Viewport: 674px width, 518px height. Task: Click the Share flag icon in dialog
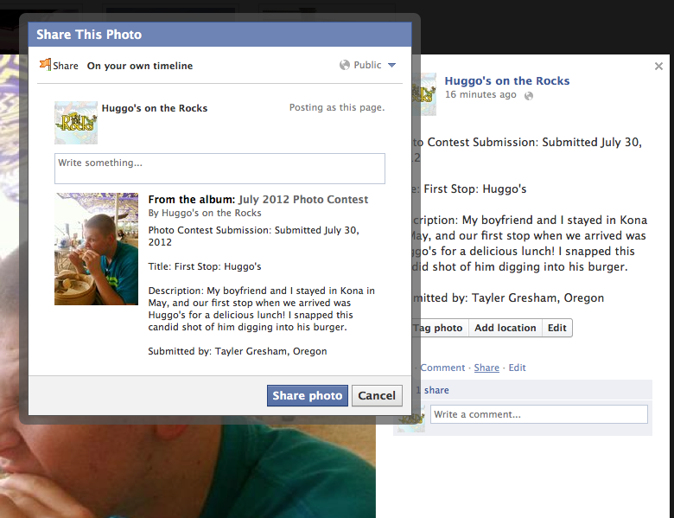pyautogui.click(x=45, y=65)
